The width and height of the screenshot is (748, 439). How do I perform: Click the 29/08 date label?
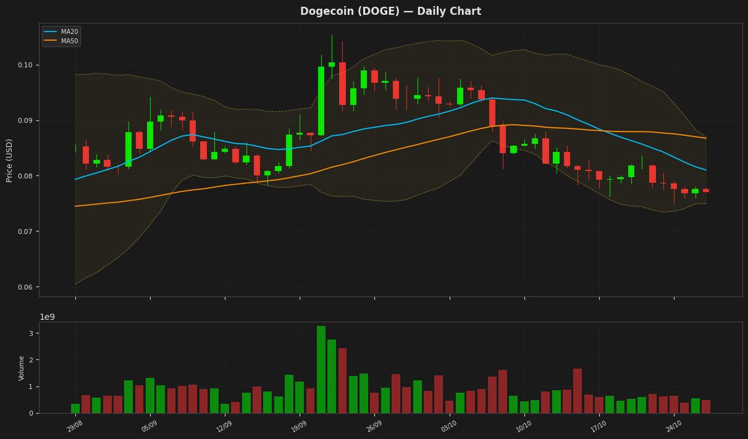[x=74, y=426]
